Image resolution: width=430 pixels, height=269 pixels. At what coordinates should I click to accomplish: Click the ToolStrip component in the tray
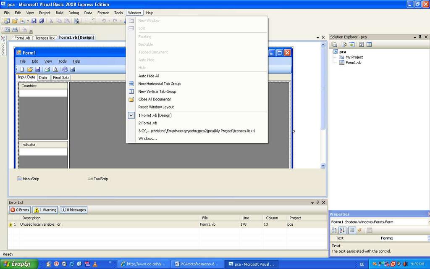tap(98, 179)
